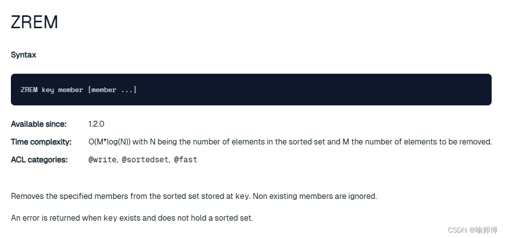Viewport: 505px width, 238px height.
Task: Click the Available since label
Action: tap(39, 124)
